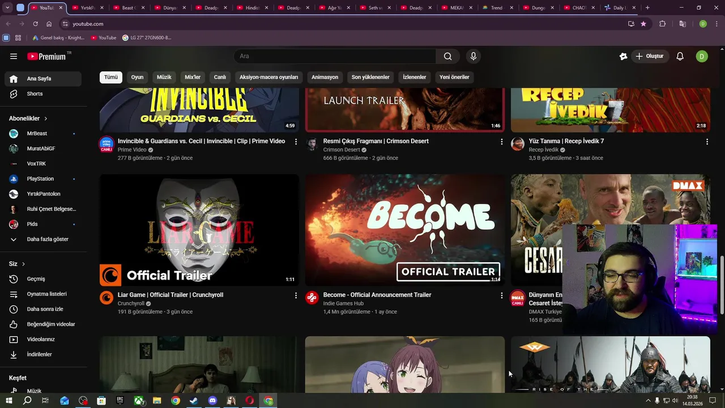Open Videolarınız in sidebar
This screenshot has height=408, width=725.
[x=43, y=339]
